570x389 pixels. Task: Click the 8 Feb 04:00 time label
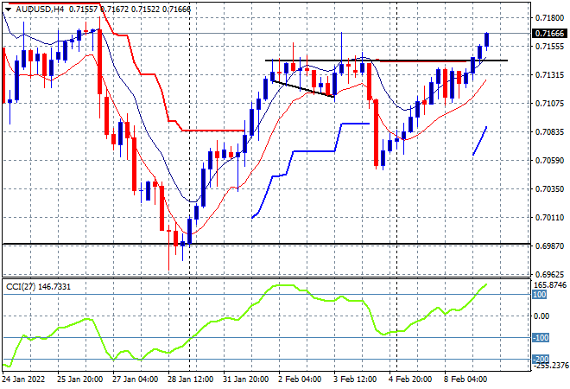click(465, 379)
